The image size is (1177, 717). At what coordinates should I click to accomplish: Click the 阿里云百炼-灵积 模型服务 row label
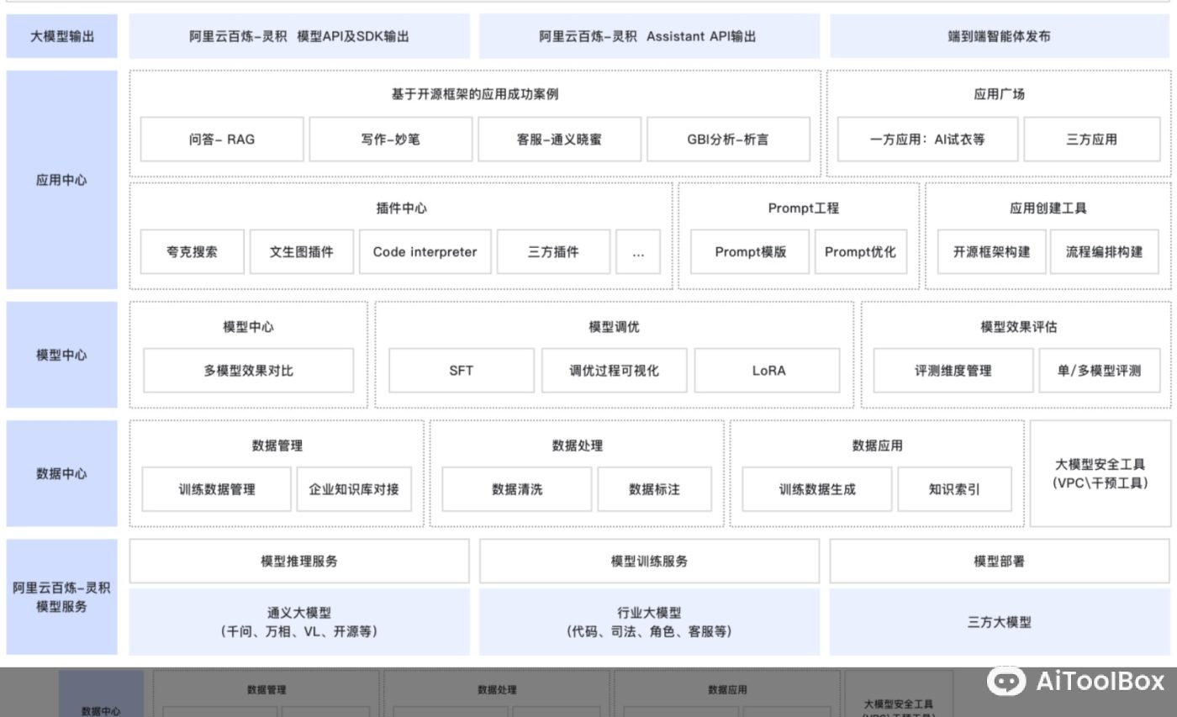[x=61, y=597]
